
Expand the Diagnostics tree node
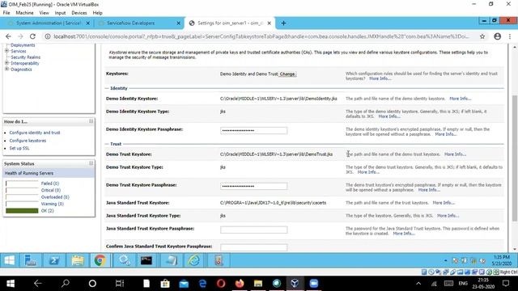[6, 69]
